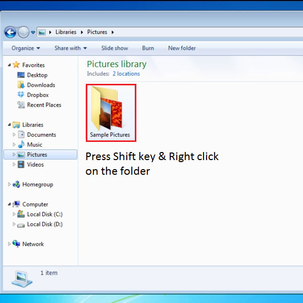Viewport: 303px width, 303px height.
Task: Select the Sample Pictures folder thumbnail
Action: (x=107, y=108)
